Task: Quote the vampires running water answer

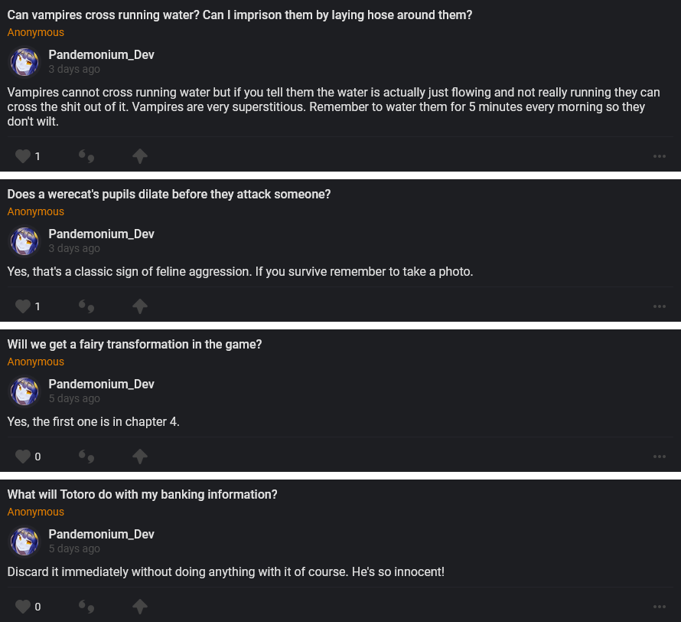Action: click(x=86, y=156)
